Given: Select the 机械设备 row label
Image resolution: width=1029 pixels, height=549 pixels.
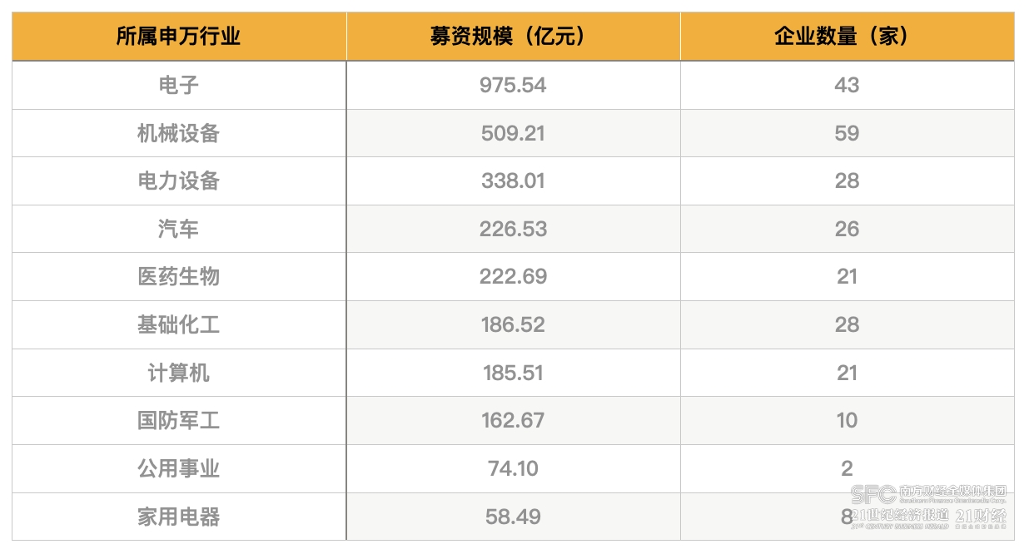Looking at the screenshot, I should tap(179, 133).
